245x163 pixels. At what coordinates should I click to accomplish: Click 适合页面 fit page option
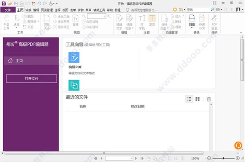coord(61,16)
